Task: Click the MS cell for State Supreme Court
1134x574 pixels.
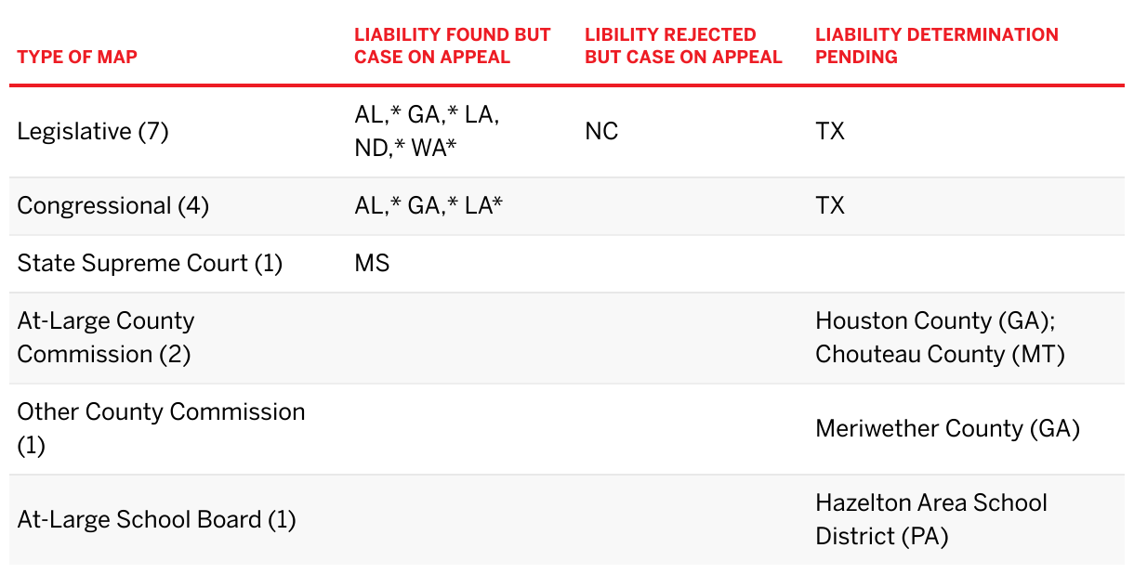Action: coord(372,263)
